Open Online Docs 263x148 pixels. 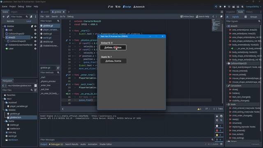[187, 16]
